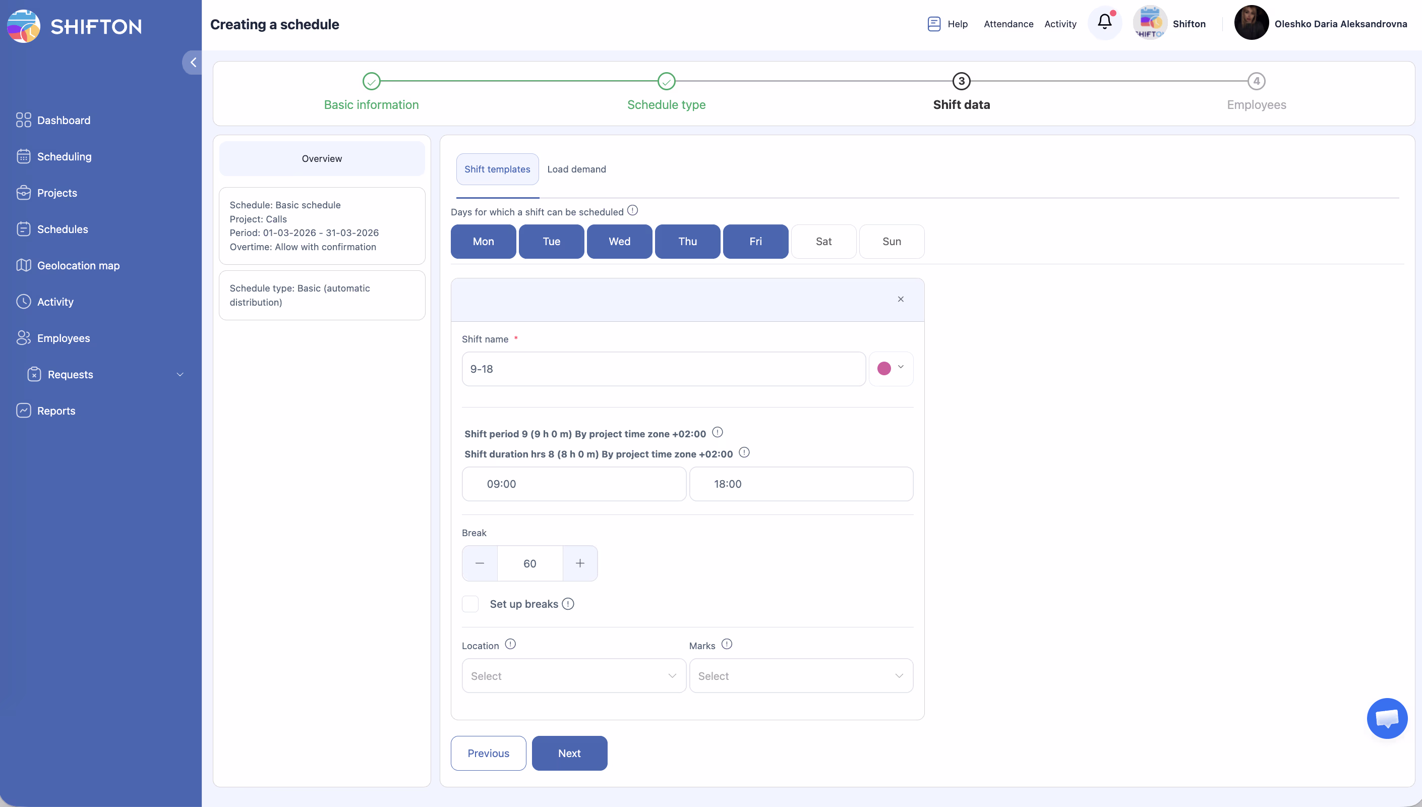Switch to the Load demand tab
The image size is (1422, 807).
click(x=576, y=169)
